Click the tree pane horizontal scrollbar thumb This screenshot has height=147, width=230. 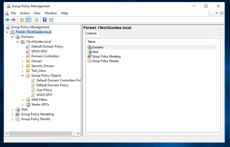click(x=41, y=134)
